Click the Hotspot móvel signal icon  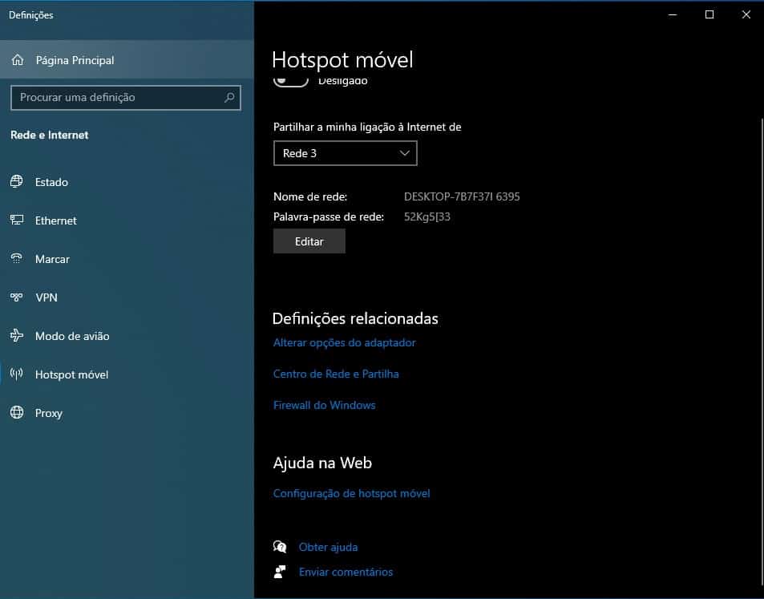17,374
